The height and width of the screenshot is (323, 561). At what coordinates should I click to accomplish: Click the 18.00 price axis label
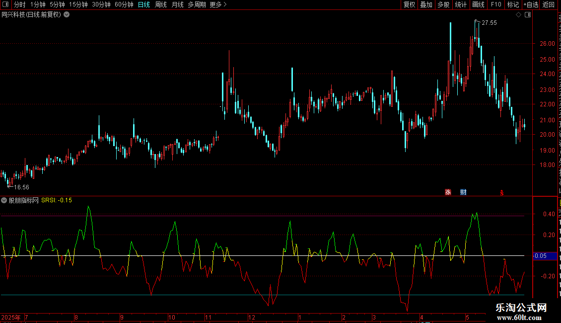[x=547, y=165]
